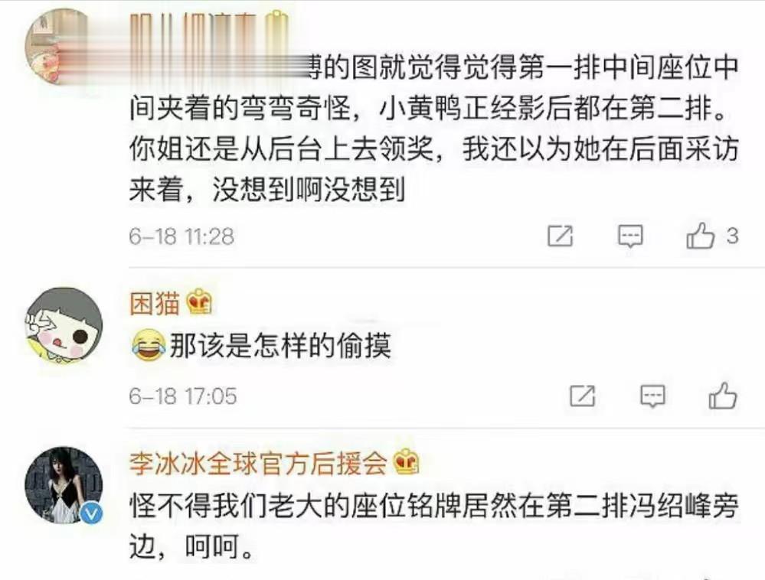
Task: Open comment starting with 怪不得我们老大的座位
Action: 433,526
